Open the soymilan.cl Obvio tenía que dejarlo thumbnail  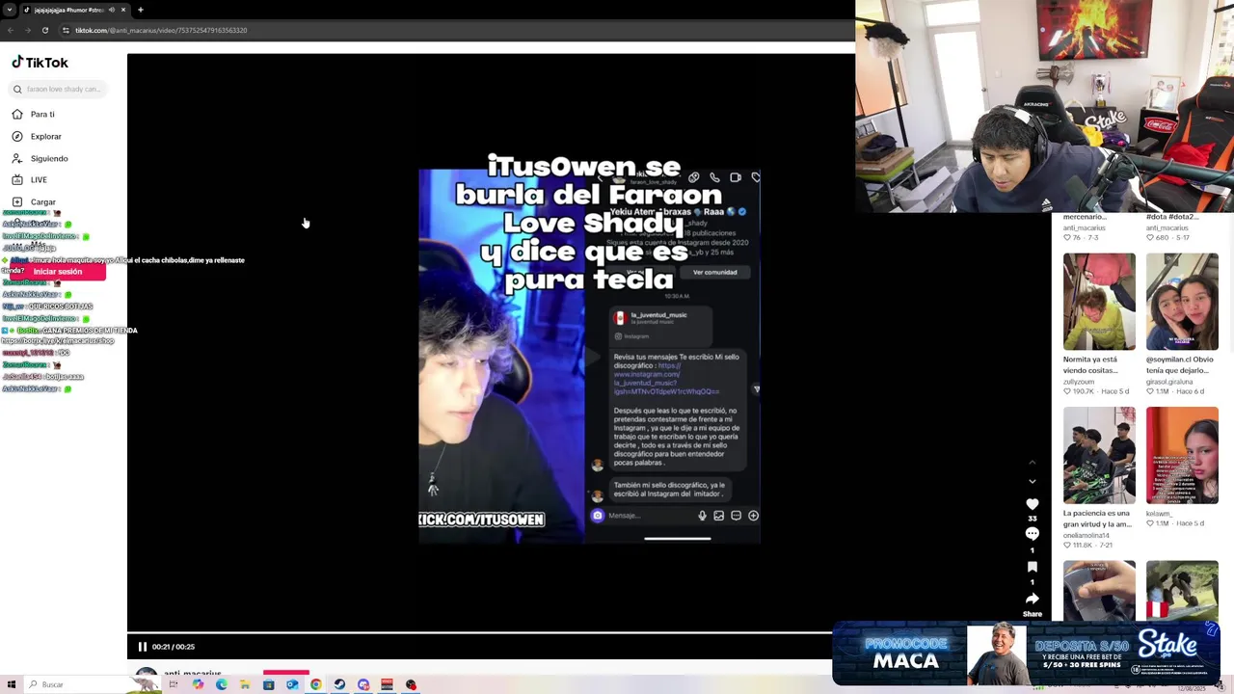point(1182,302)
